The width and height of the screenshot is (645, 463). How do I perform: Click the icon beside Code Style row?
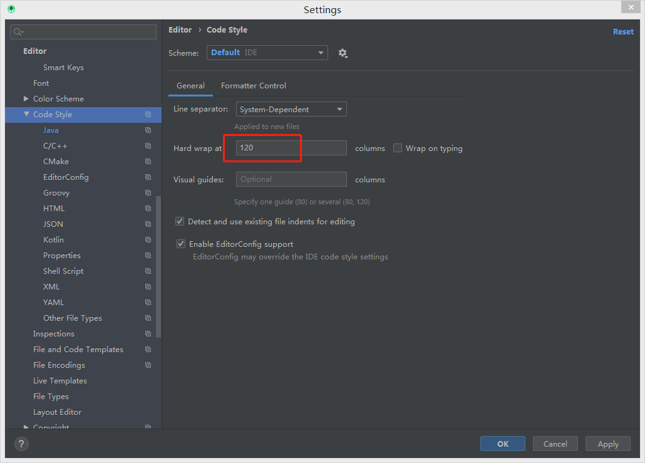click(148, 115)
